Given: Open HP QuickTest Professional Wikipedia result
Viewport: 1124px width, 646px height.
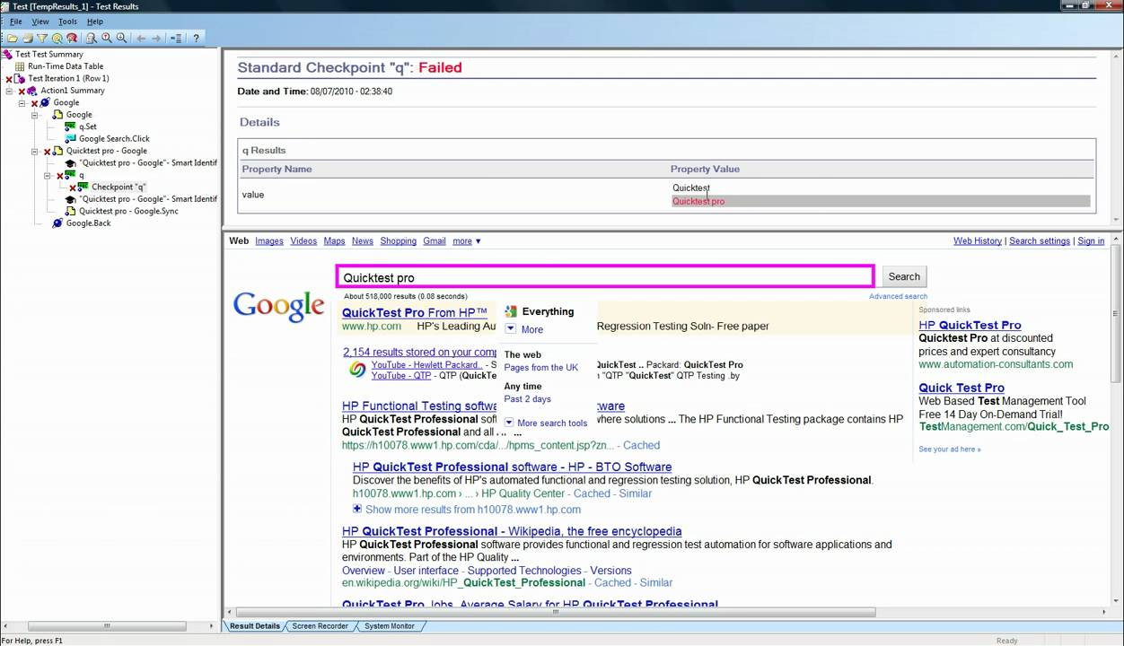Looking at the screenshot, I should 512,531.
